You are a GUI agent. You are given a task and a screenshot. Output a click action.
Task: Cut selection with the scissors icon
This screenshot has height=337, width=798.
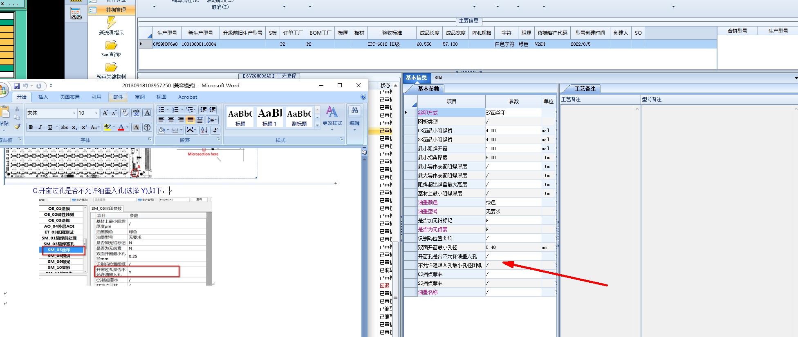pos(17,109)
